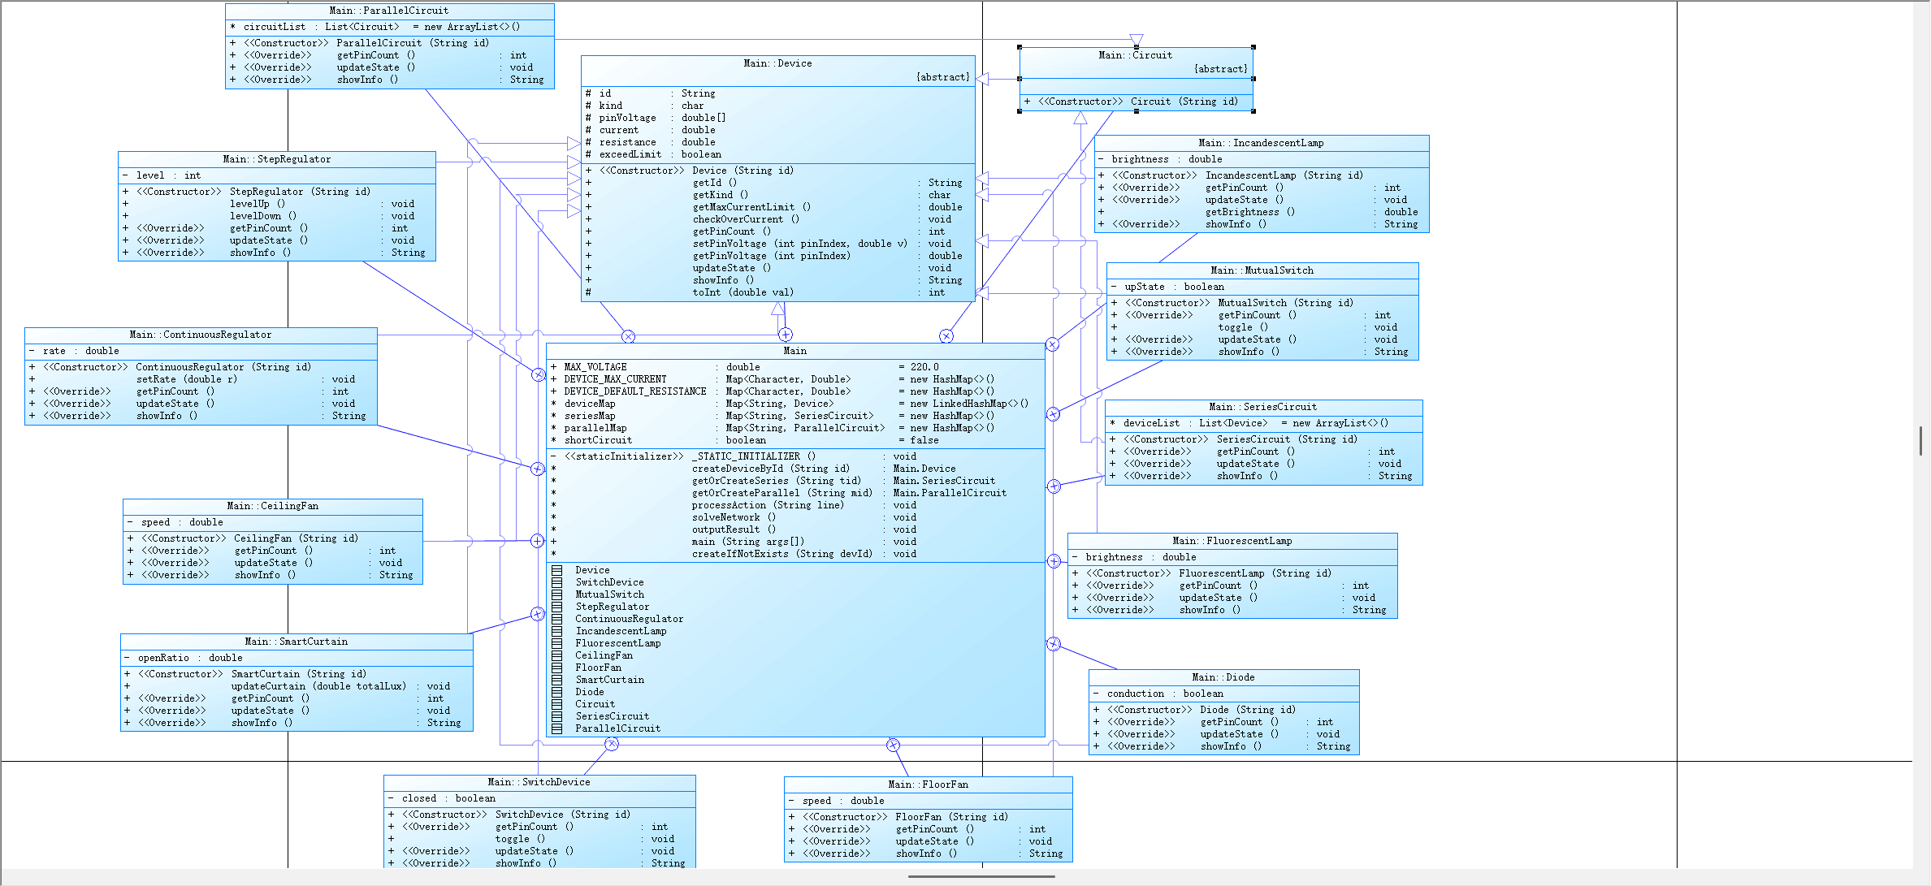Click the toggle operation in MutualSwitch class
The height and width of the screenshot is (886, 1931).
click(1242, 327)
